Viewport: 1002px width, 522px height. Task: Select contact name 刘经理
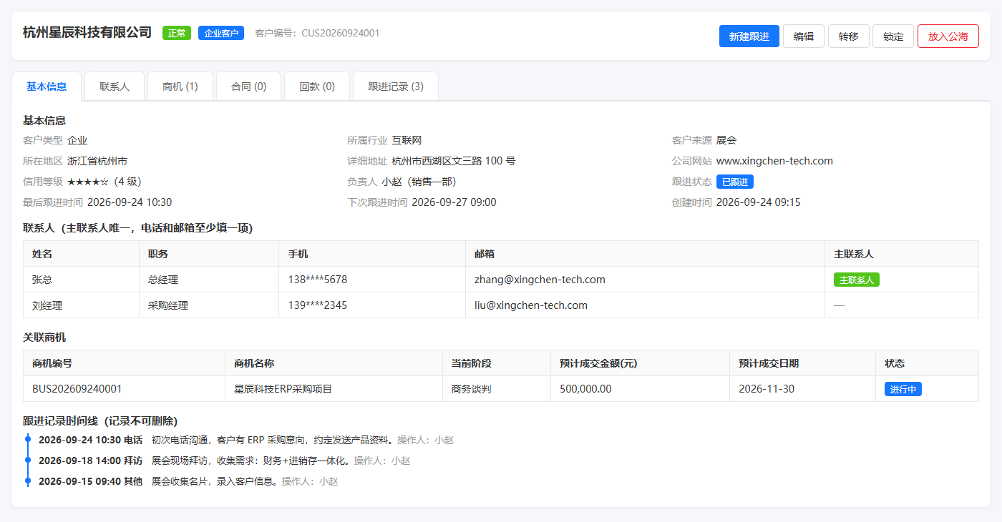click(x=47, y=305)
